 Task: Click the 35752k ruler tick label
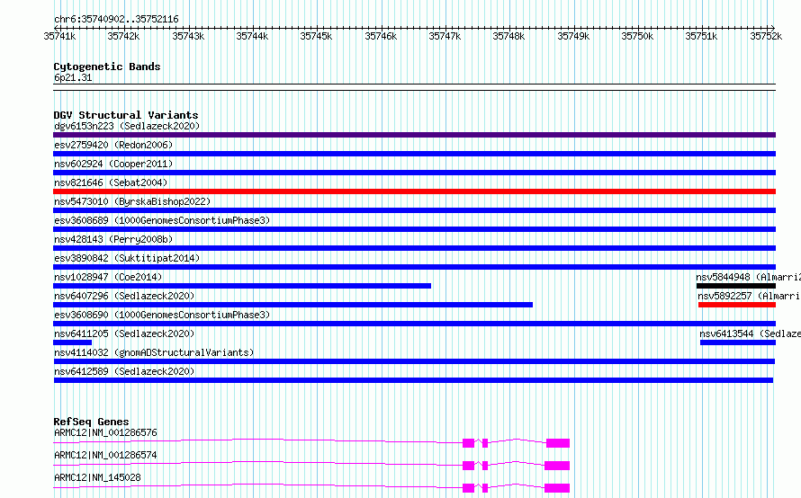click(x=766, y=36)
